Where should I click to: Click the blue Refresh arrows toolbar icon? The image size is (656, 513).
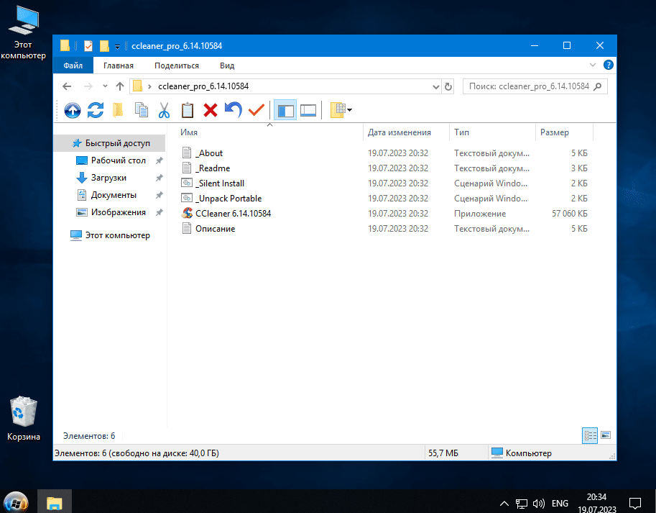tap(96, 110)
